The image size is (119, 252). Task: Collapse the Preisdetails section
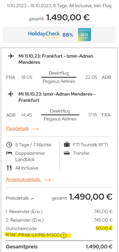click(x=20, y=198)
